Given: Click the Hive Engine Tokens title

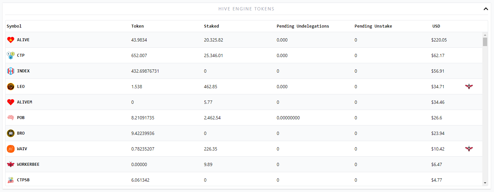Looking at the screenshot, I should tap(246, 9).
